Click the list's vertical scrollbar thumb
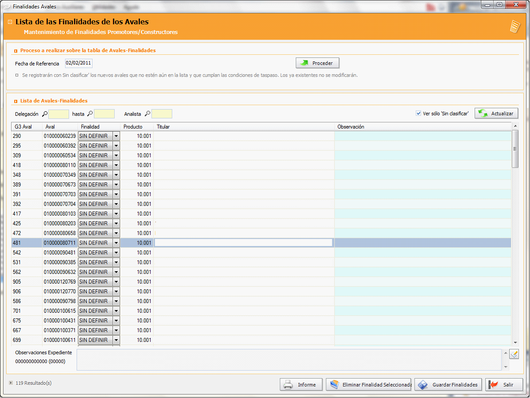Image resolution: width=530 pixels, height=398 pixels. [x=515, y=149]
